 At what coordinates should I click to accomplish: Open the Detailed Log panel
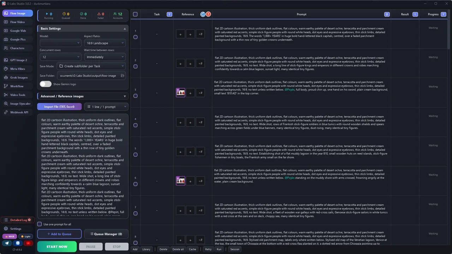(x=18, y=220)
